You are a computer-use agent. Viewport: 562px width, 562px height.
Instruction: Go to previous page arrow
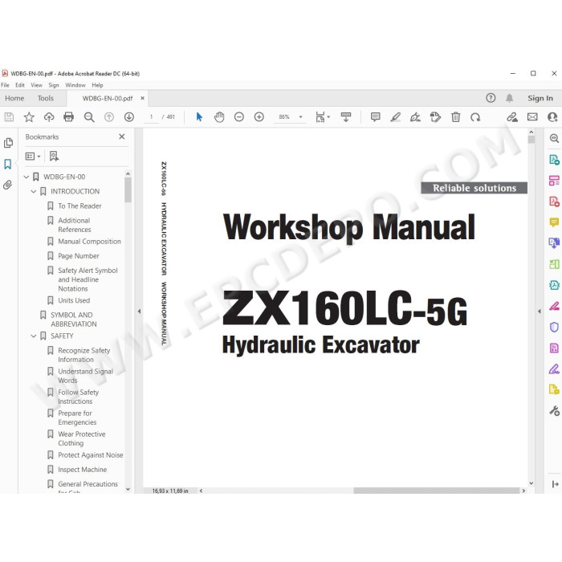(x=109, y=117)
